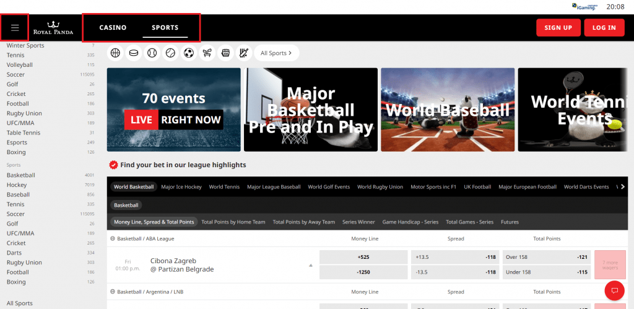Select the World Basketball league tab

134,187
